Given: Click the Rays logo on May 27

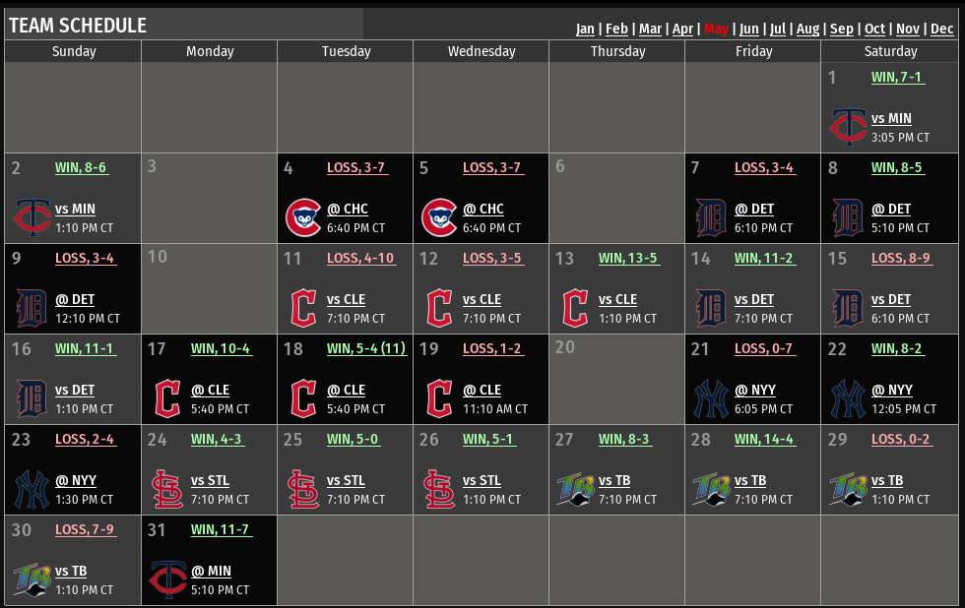Looking at the screenshot, I should coord(574,489).
